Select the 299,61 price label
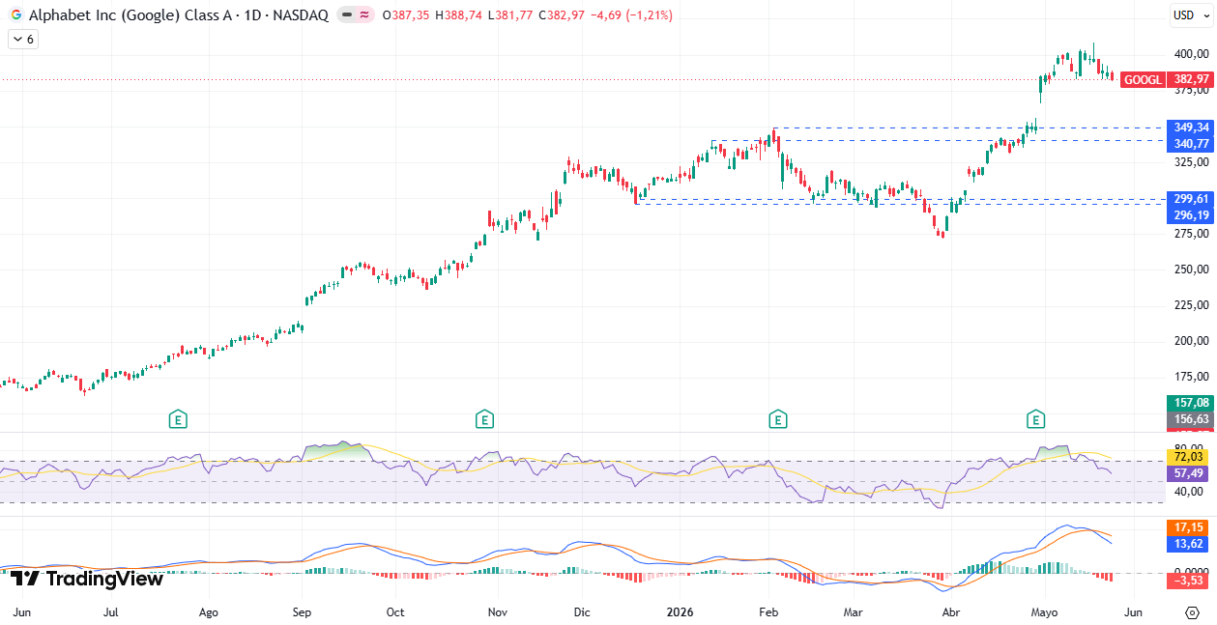1217x625 pixels. pos(1191,199)
